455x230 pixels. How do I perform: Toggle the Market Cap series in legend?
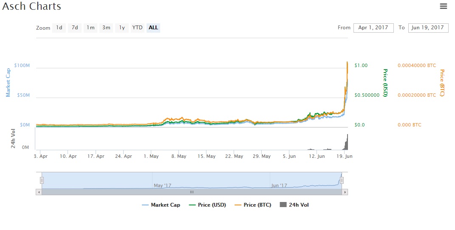(161, 205)
